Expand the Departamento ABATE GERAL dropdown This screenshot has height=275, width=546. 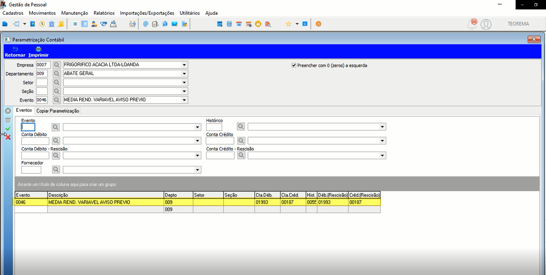(184, 74)
